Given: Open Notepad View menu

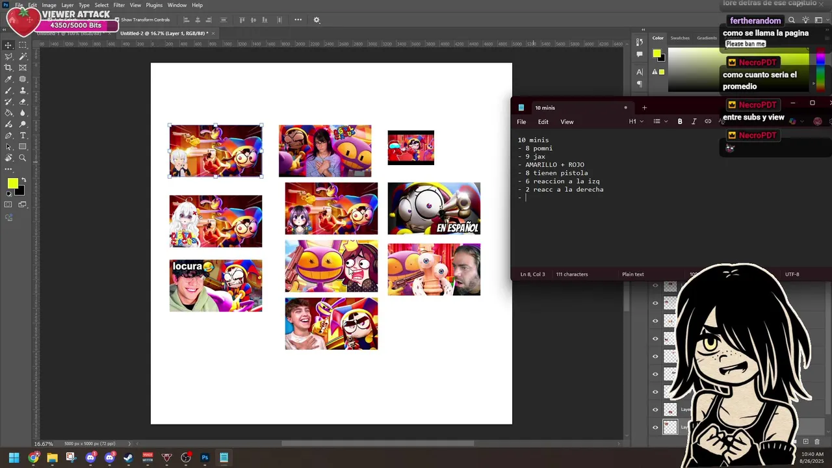Looking at the screenshot, I should click(567, 122).
